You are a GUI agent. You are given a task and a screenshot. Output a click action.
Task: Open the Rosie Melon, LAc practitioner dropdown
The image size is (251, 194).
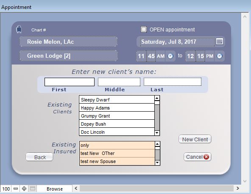(x=68, y=42)
